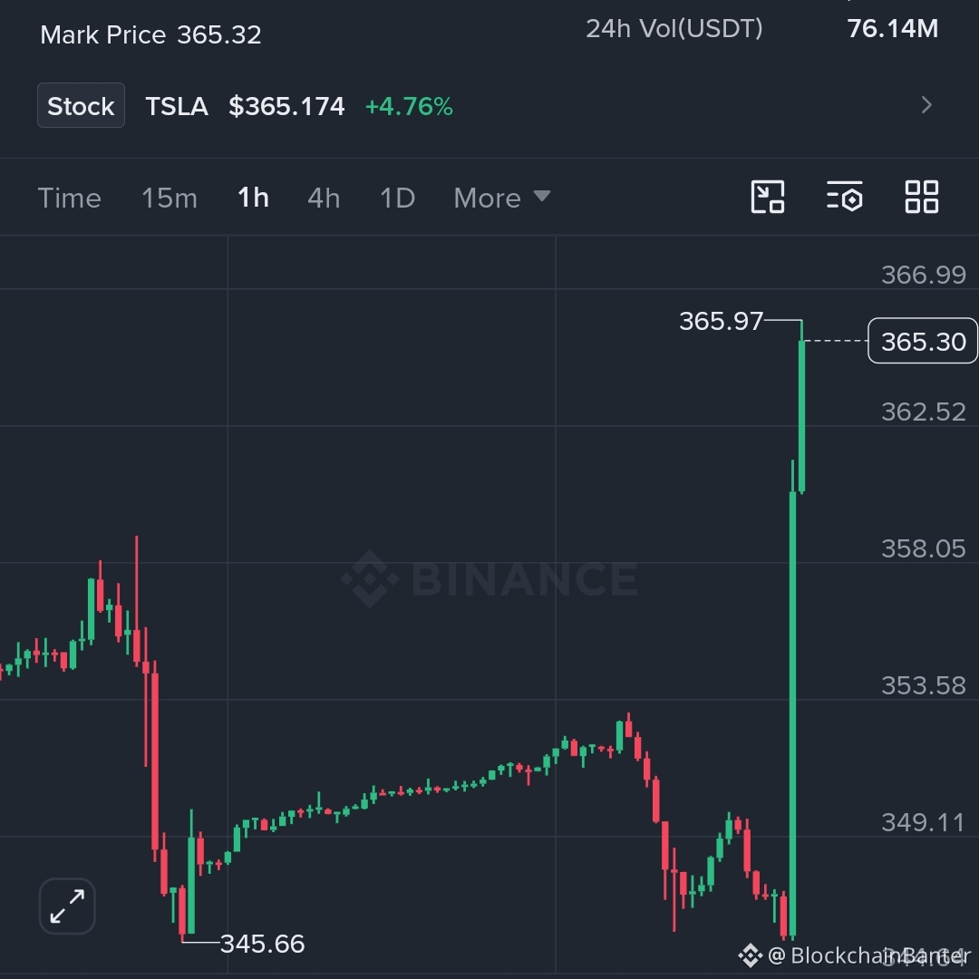The width and height of the screenshot is (979, 979).
Task: Open TSLA stock details chevron arrow
Action: point(926,105)
